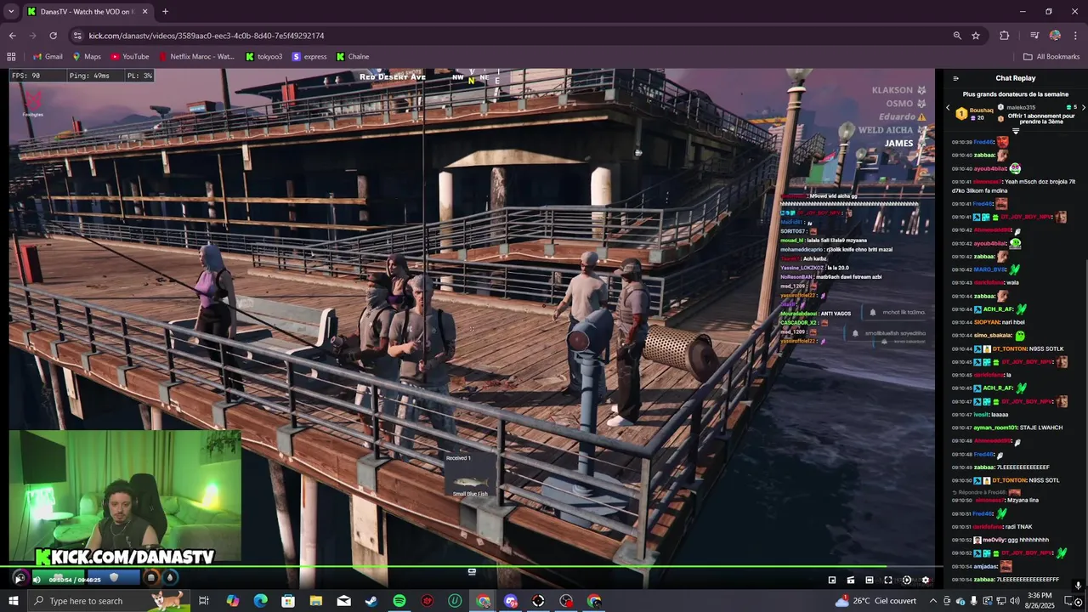Viewport: 1088px width, 612px height.
Task: Click chat username amjadas
Action: [986, 566]
